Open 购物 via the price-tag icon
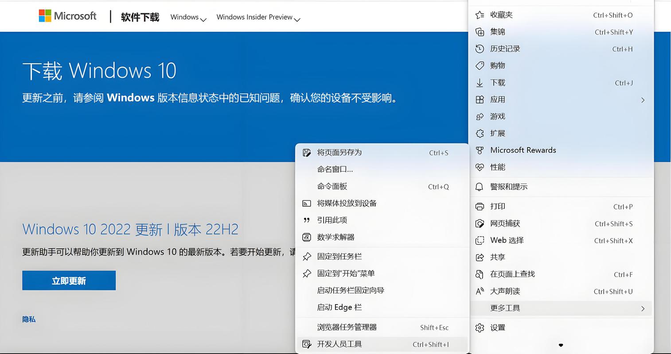 point(480,65)
